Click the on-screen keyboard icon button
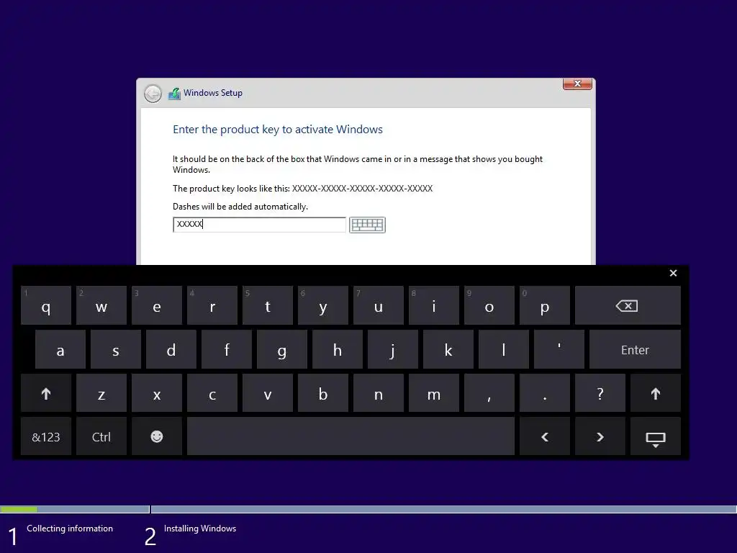Screen dimensions: 737x553 pos(367,225)
